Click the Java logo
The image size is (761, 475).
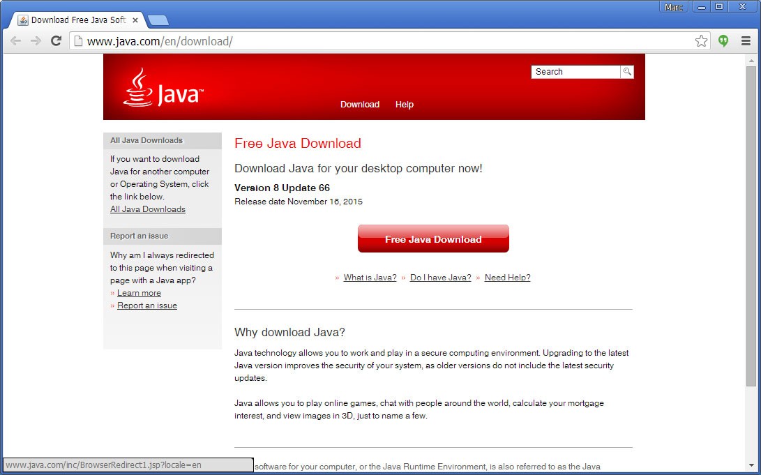pyautogui.click(x=163, y=88)
